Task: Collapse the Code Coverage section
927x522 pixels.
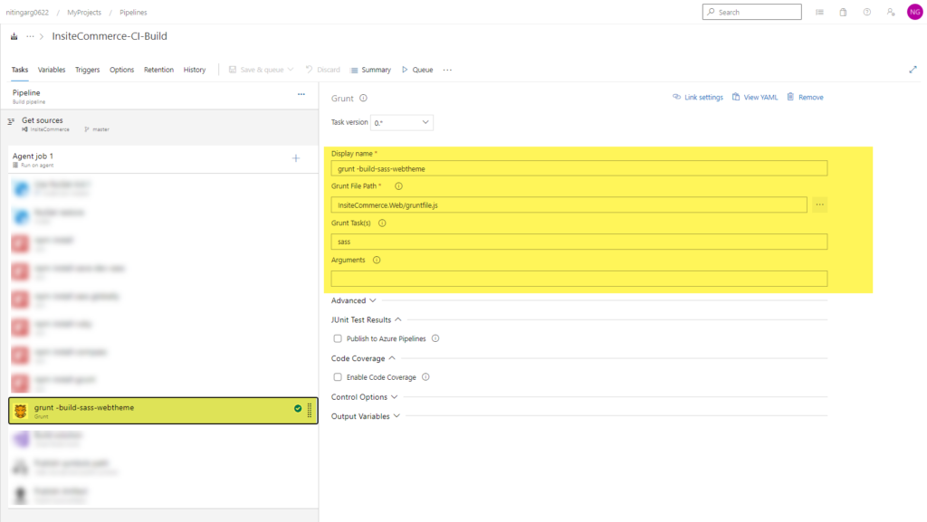Action: pos(363,358)
